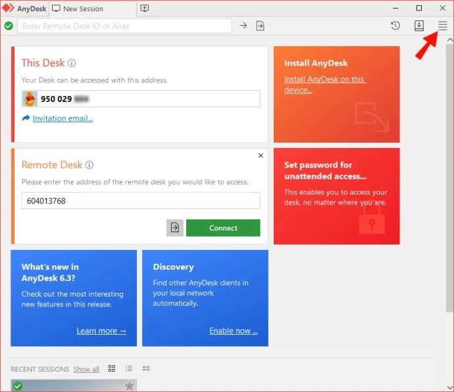Switch recent sessions to small tiles view
The height and width of the screenshot is (392, 454).
[x=146, y=368]
